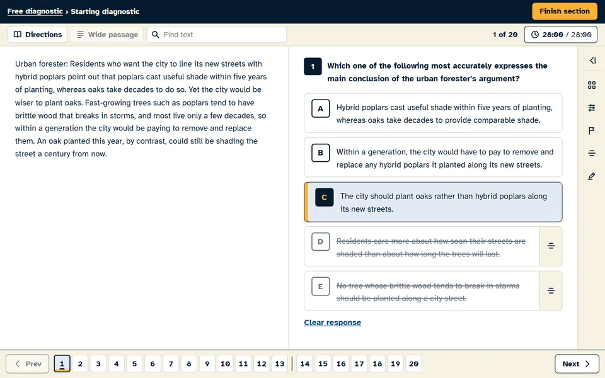The width and height of the screenshot is (605, 378).
Task: Click the Find text search field
Action: pyautogui.click(x=216, y=35)
